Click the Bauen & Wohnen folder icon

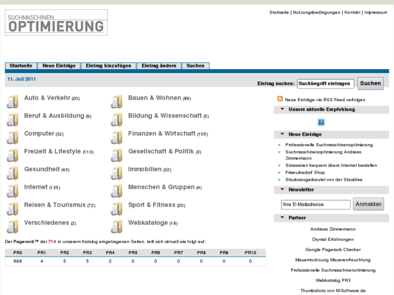pyautogui.click(x=117, y=102)
